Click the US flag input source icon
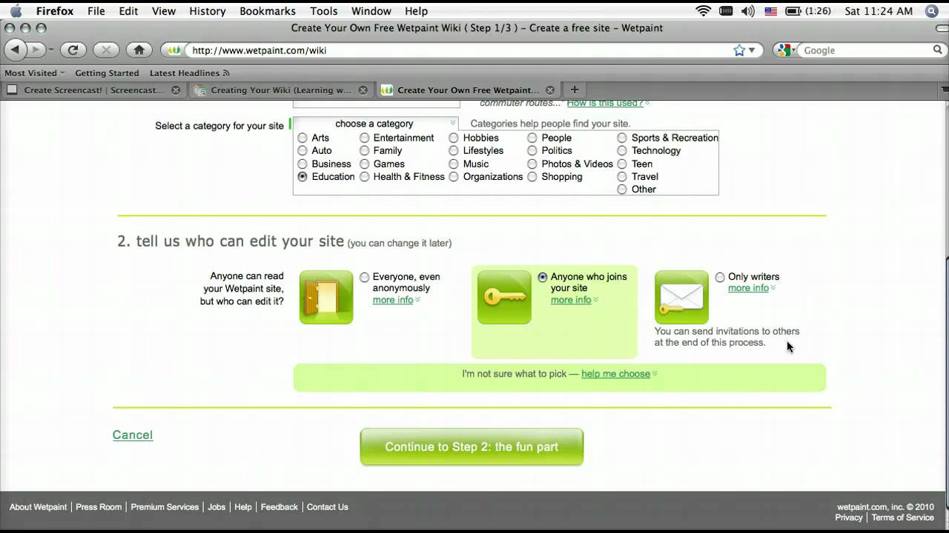This screenshot has height=533, width=949. [770, 11]
